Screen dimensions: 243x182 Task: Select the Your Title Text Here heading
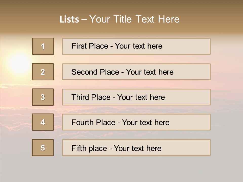pos(134,19)
